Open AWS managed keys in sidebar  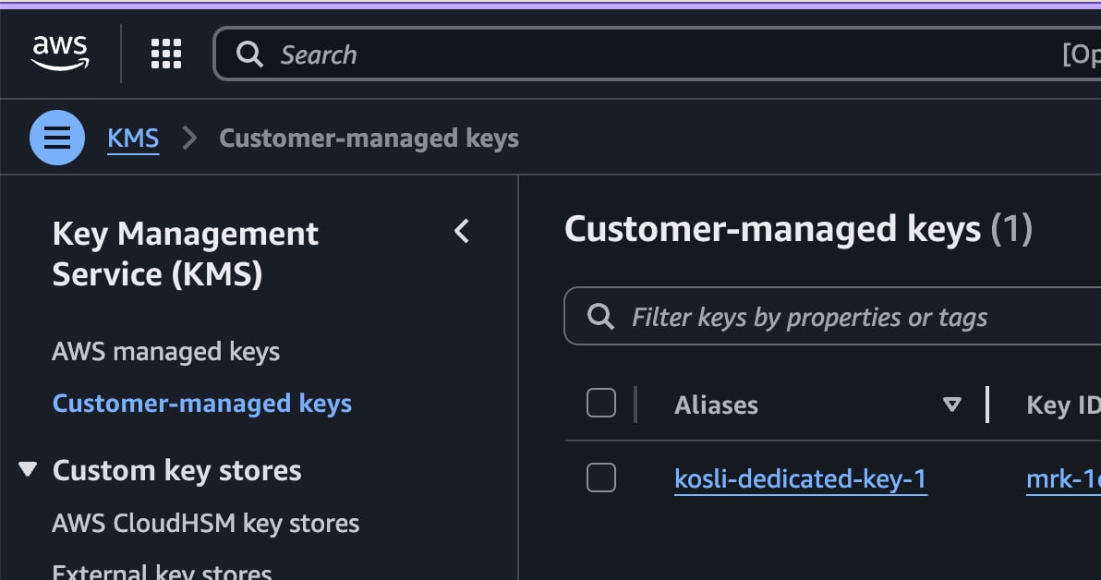(x=165, y=351)
